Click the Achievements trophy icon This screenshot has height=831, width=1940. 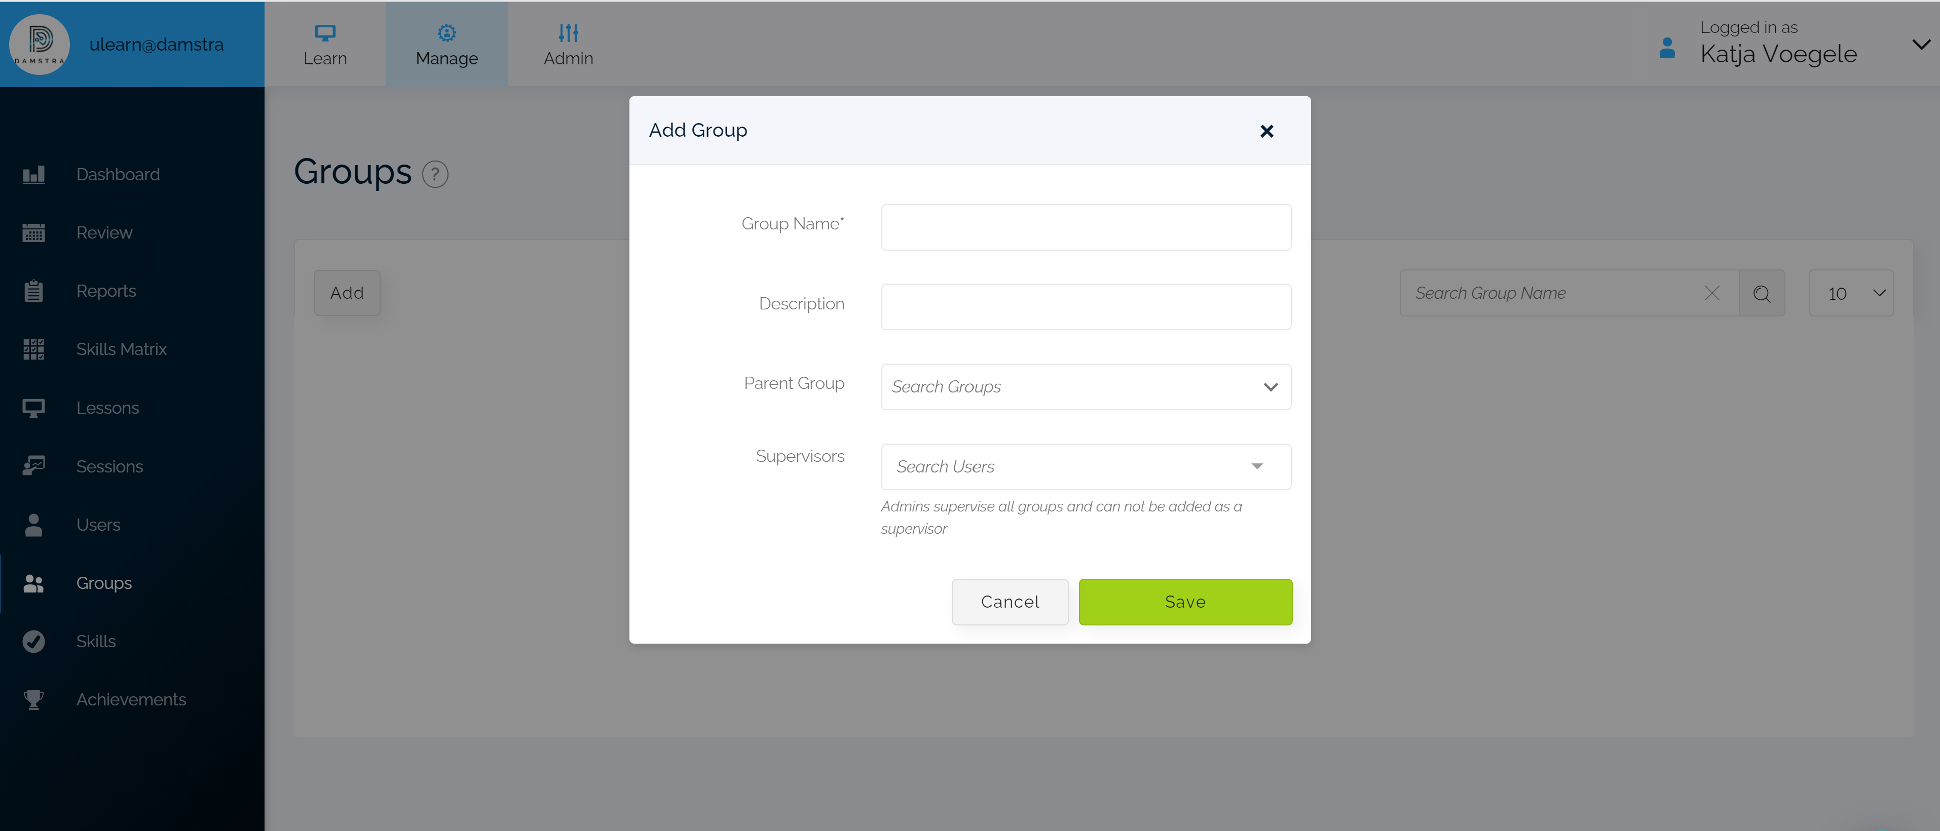click(x=34, y=699)
